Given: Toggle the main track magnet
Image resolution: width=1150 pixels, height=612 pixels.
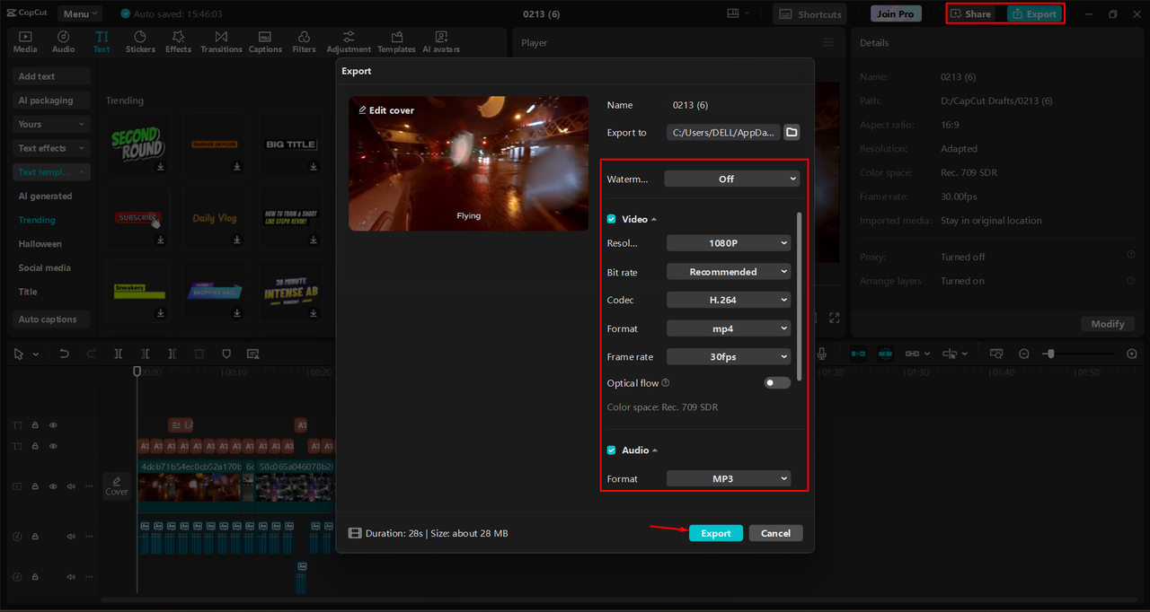Looking at the screenshot, I should tap(858, 354).
